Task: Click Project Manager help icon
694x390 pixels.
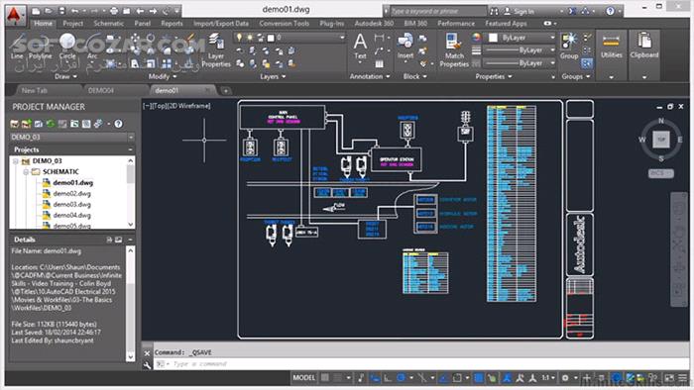Action: tap(118, 124)
